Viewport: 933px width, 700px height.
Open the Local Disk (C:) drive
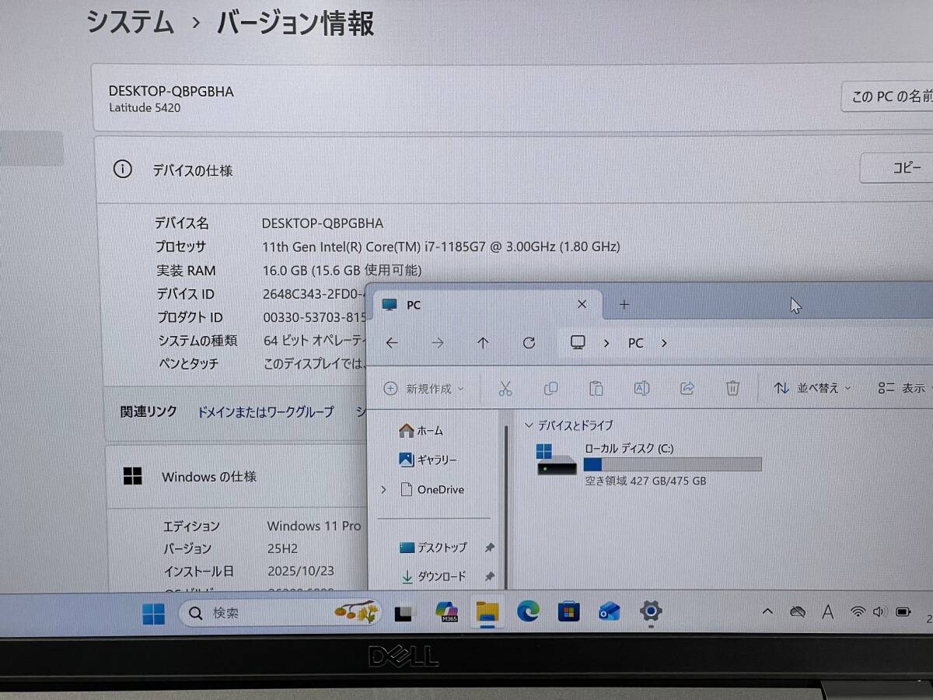click(648, 464)
